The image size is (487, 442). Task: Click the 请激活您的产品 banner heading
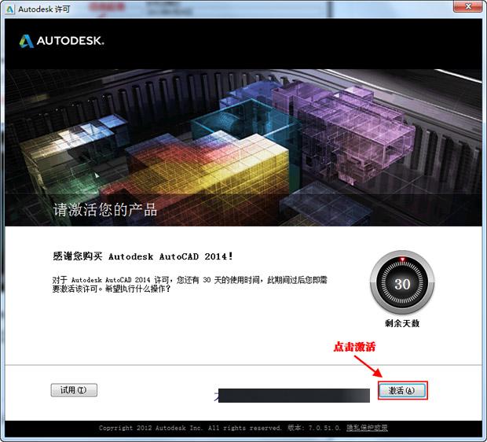click(x=105, y=210)
